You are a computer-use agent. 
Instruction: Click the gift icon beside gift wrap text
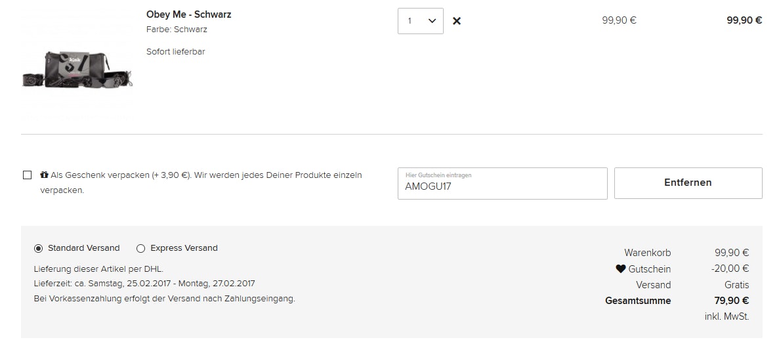tap(44, 175)
